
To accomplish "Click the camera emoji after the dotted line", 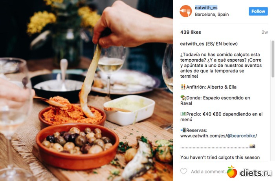I will [x=252, y=146].
